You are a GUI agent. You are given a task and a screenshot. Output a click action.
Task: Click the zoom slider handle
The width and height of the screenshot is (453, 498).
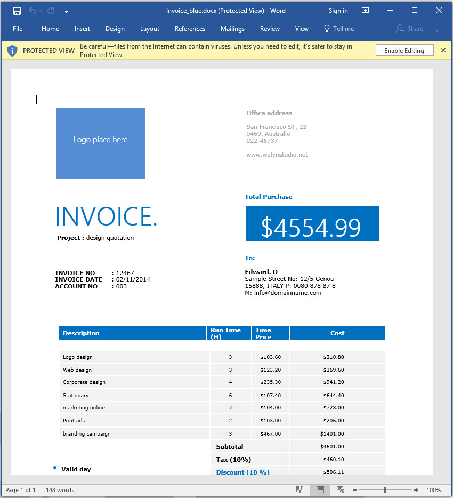(385, 490)
